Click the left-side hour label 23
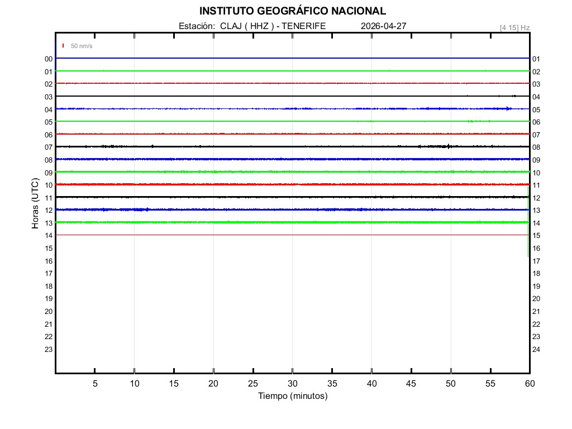This screenshot has width=572, height=429. 49,349
